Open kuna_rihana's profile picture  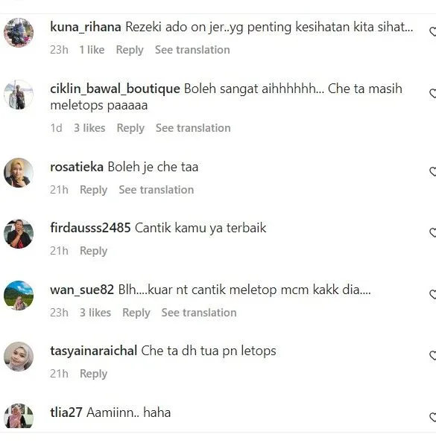pos(19,33)
